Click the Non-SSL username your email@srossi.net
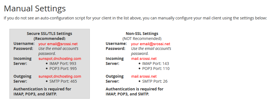Image resolution: width=275 pixels, height=104 pixels. pos(151,44)
